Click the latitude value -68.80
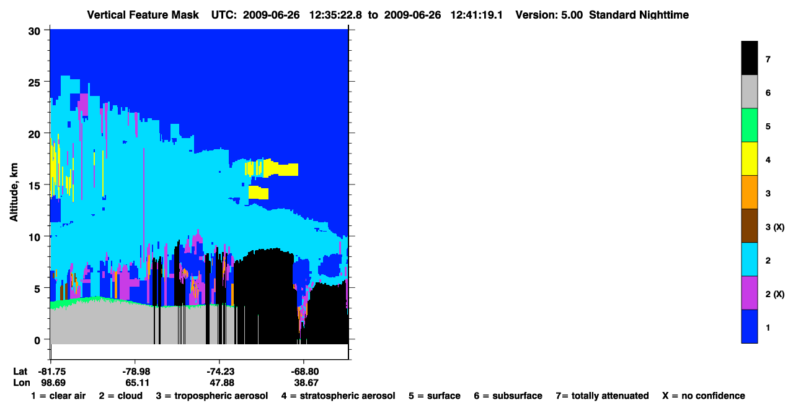Screen dimensions: 806x413 pos(305,372)
